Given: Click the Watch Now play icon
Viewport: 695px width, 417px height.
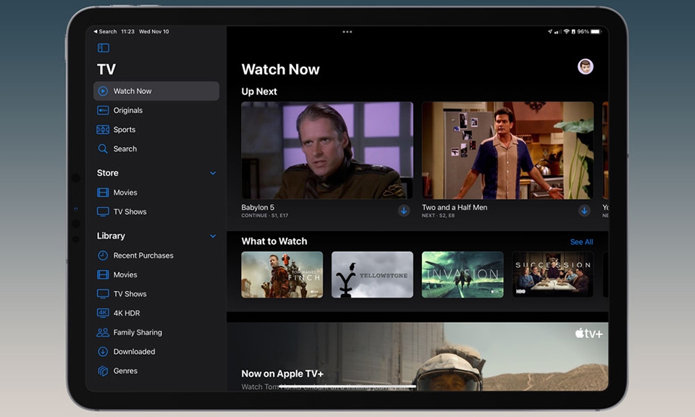Looking at the screenshot, I should coord(103,90).
